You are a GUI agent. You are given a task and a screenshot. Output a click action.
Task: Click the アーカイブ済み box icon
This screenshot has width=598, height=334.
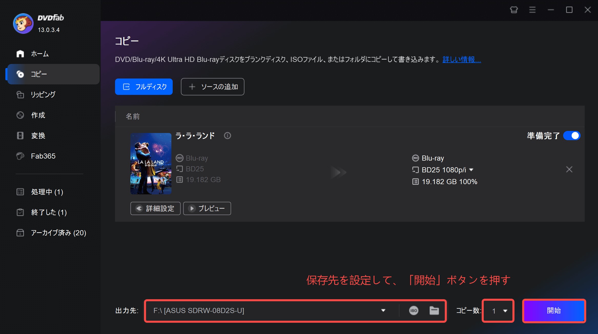click(20, 233)
